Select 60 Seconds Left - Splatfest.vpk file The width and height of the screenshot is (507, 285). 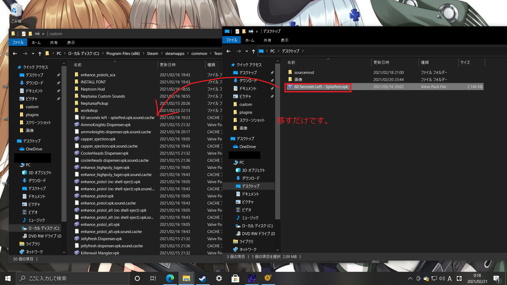(x=321, y=87)
